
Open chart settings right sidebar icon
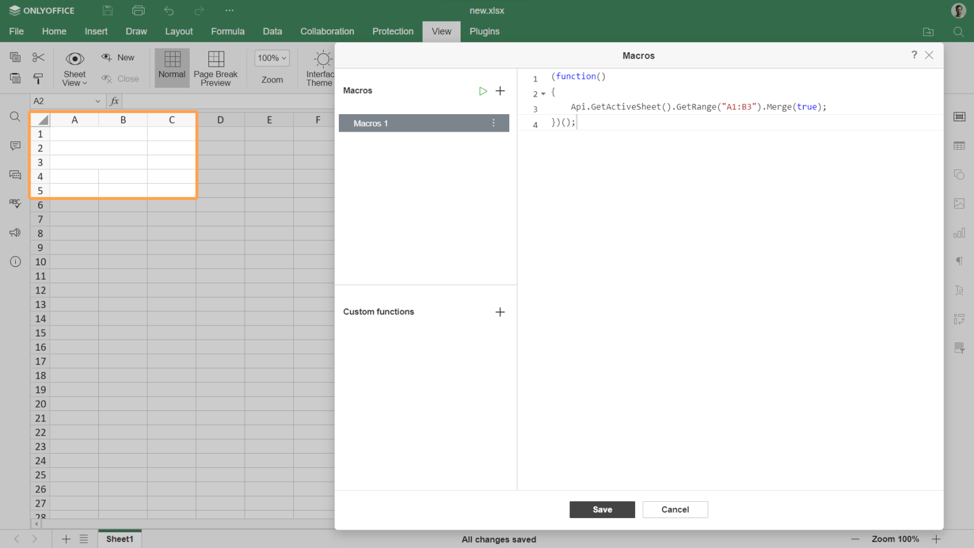click(x=959, y=232)
